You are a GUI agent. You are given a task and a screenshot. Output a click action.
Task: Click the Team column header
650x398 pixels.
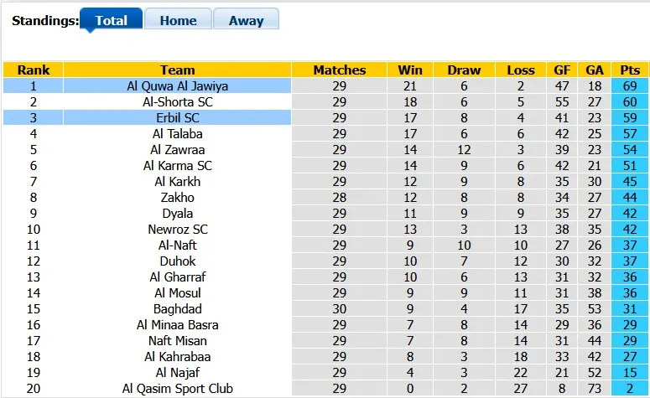[177, 70]
